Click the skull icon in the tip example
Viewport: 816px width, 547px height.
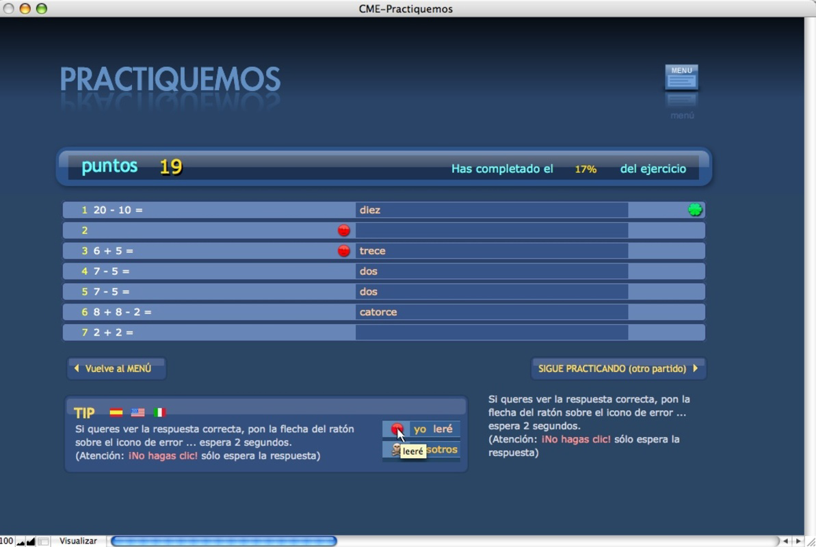click(396, 449)
